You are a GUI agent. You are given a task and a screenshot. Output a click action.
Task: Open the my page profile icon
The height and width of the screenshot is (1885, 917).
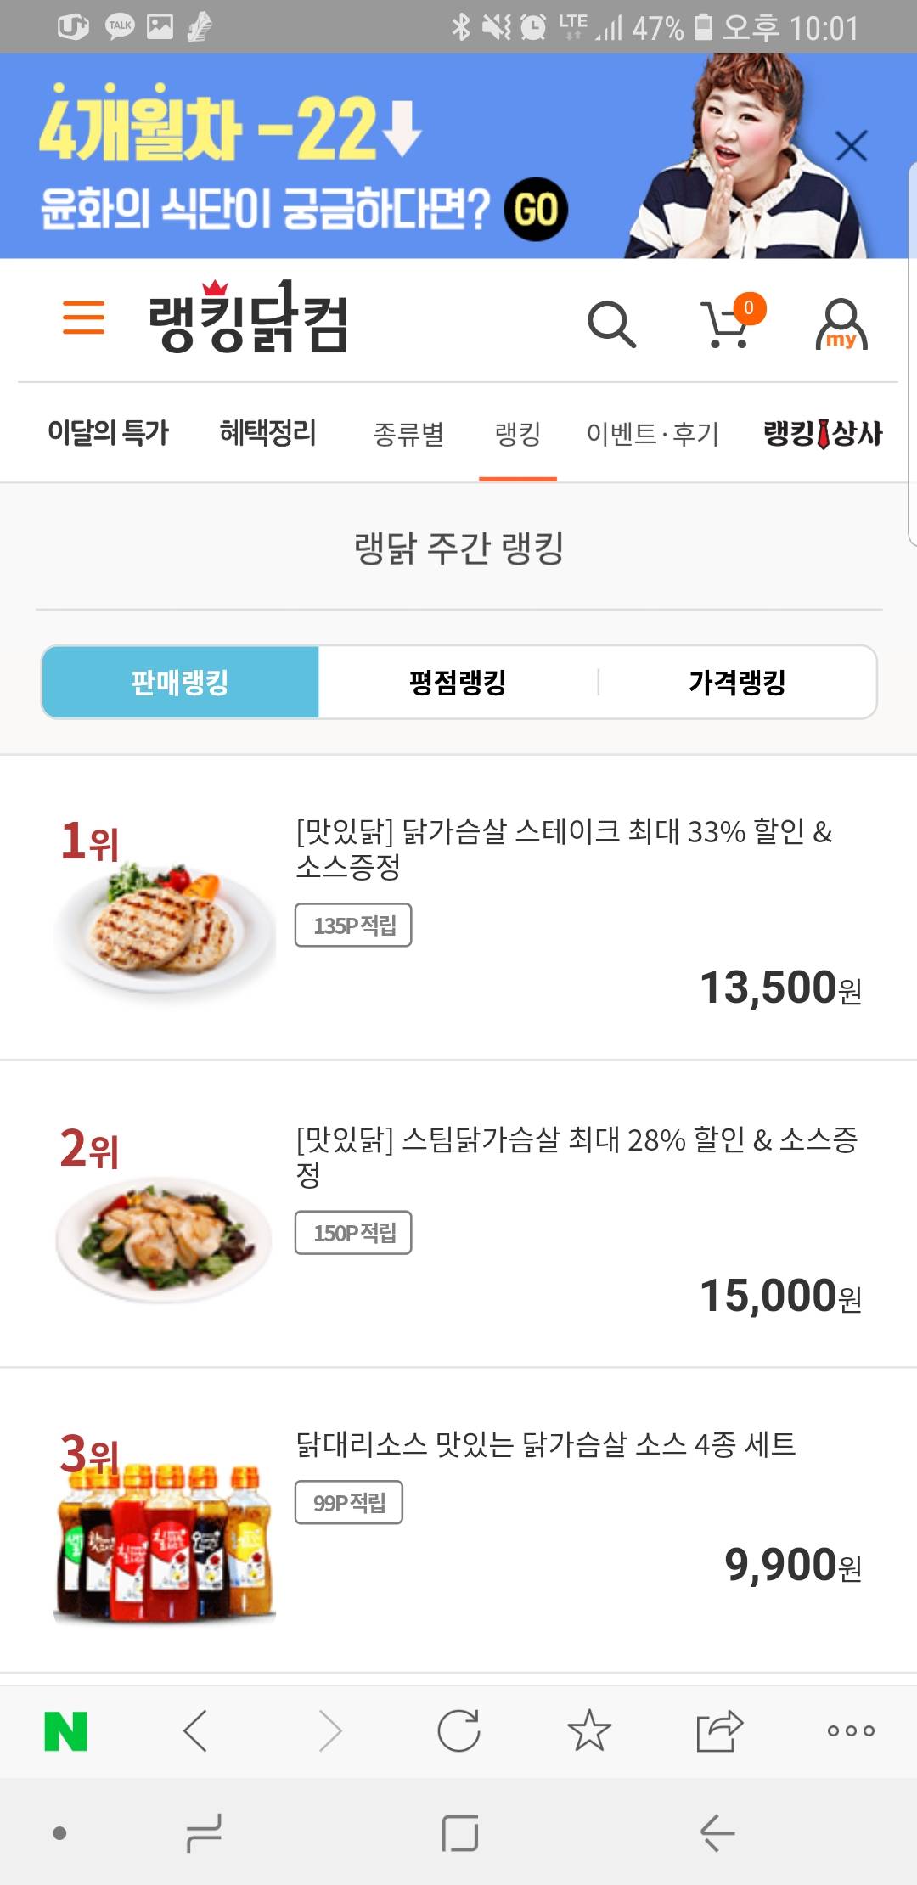(841, 324)
